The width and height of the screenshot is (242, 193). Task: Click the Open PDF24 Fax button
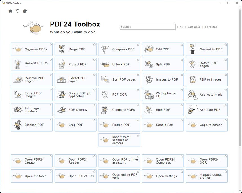(x=75, y=176)
